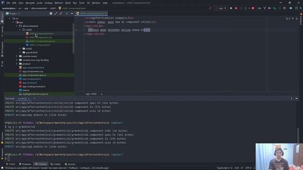Screen dimensions: 303x170
Task: Open the Pull Requests side tool window
Action: point(2,49)
